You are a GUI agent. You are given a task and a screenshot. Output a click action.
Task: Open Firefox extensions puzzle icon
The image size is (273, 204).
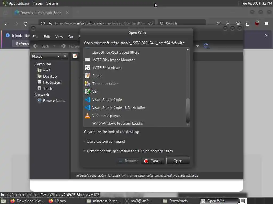tap(247, 24)
